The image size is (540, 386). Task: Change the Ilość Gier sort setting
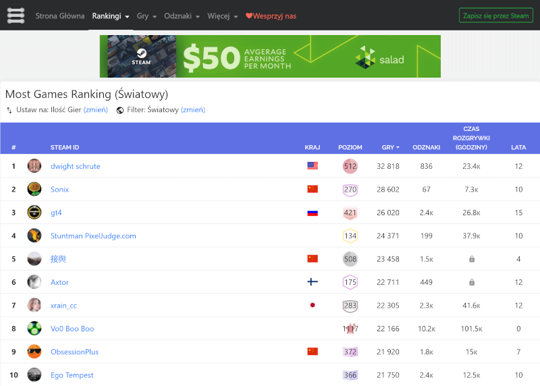tap(95, 110)
